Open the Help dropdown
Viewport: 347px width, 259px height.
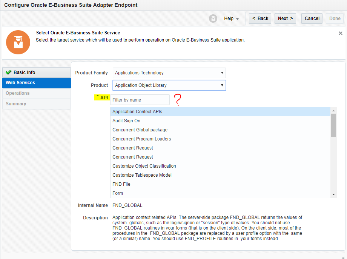(x=231, y=18)
